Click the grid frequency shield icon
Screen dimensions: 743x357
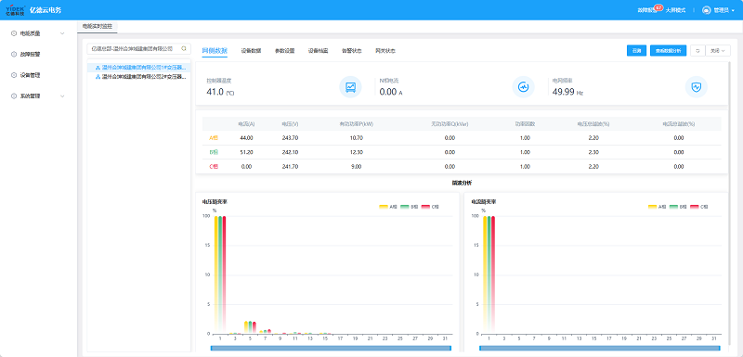[x=696, y=87]
